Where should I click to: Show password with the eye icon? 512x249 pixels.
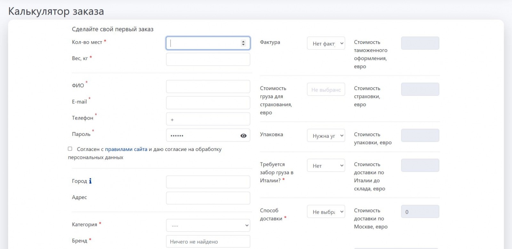(243, 136)
